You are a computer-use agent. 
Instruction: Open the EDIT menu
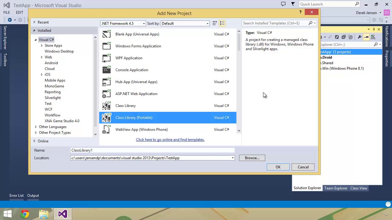[19, 13]
